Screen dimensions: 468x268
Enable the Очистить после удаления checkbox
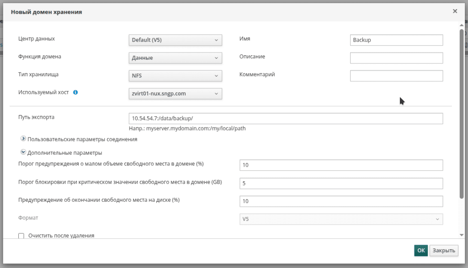tap(21, 236)
